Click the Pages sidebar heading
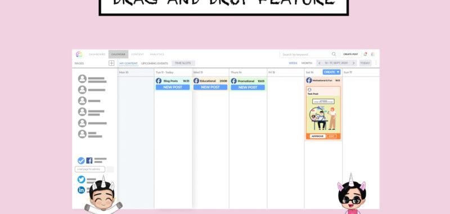 click(79, 64)
